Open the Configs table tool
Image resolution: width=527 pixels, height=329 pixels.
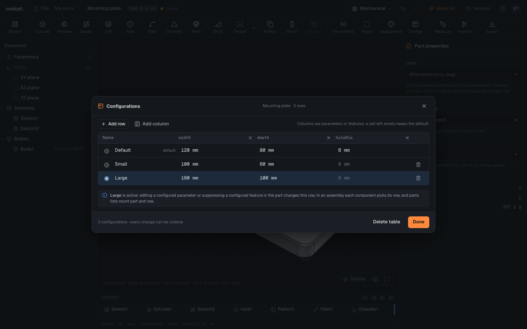[x=415, y=27]
